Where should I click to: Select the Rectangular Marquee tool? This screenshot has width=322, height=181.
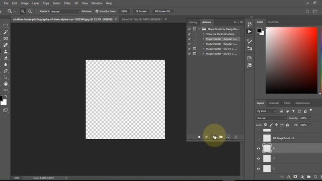(6, 26)
